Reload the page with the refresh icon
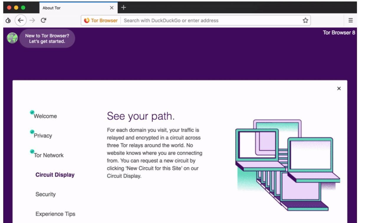The image size is (372, 223). 44,20
